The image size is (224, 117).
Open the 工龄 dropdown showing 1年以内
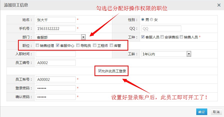click(166, 54)
